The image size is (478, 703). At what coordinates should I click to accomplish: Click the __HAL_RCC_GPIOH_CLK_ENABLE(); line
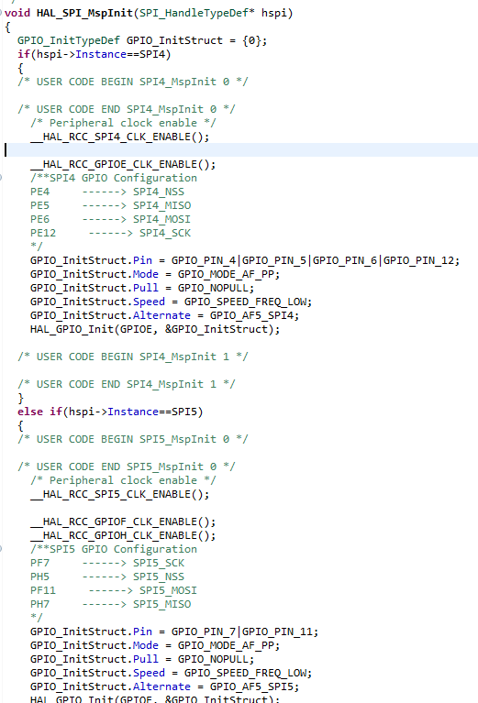pyautogui.click(x=123, y=535)
